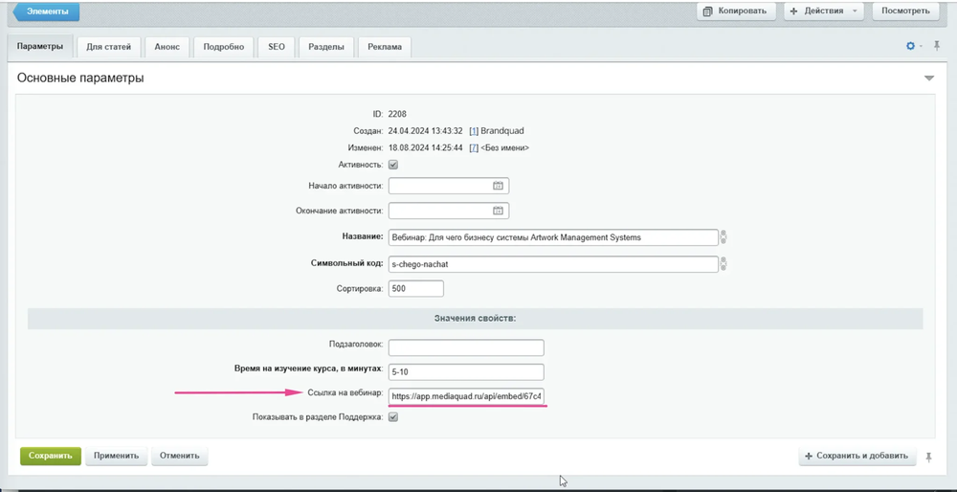The height and width of the screenshot is (492, 957).
Task: Open the [1] creator user link
Action: coord(474,131)
